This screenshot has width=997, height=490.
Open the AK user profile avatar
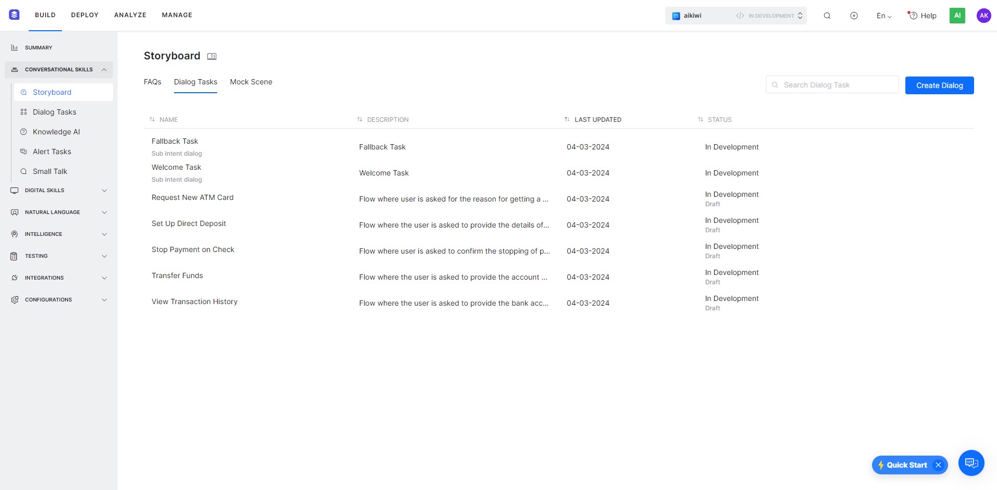(x=983, y=16)
